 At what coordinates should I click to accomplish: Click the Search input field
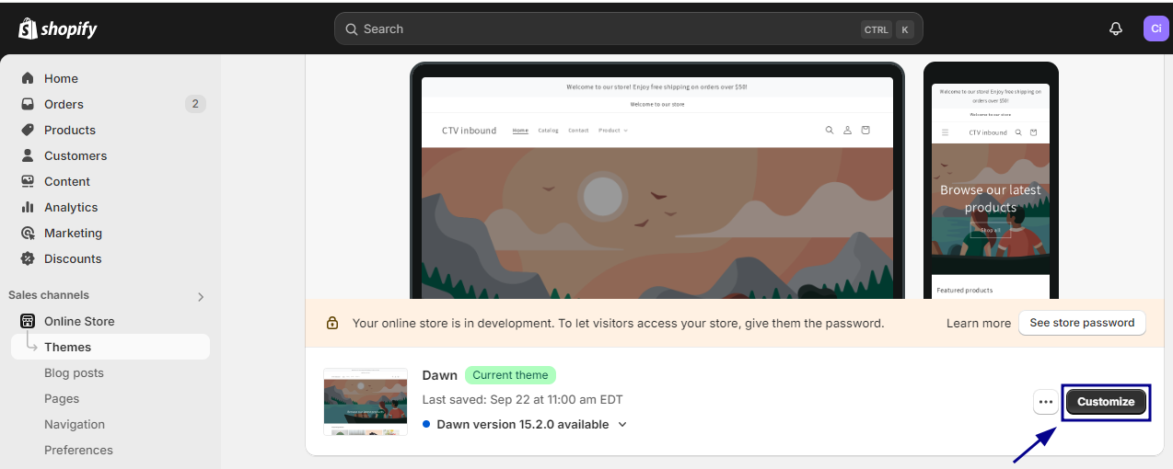point(628,29)
